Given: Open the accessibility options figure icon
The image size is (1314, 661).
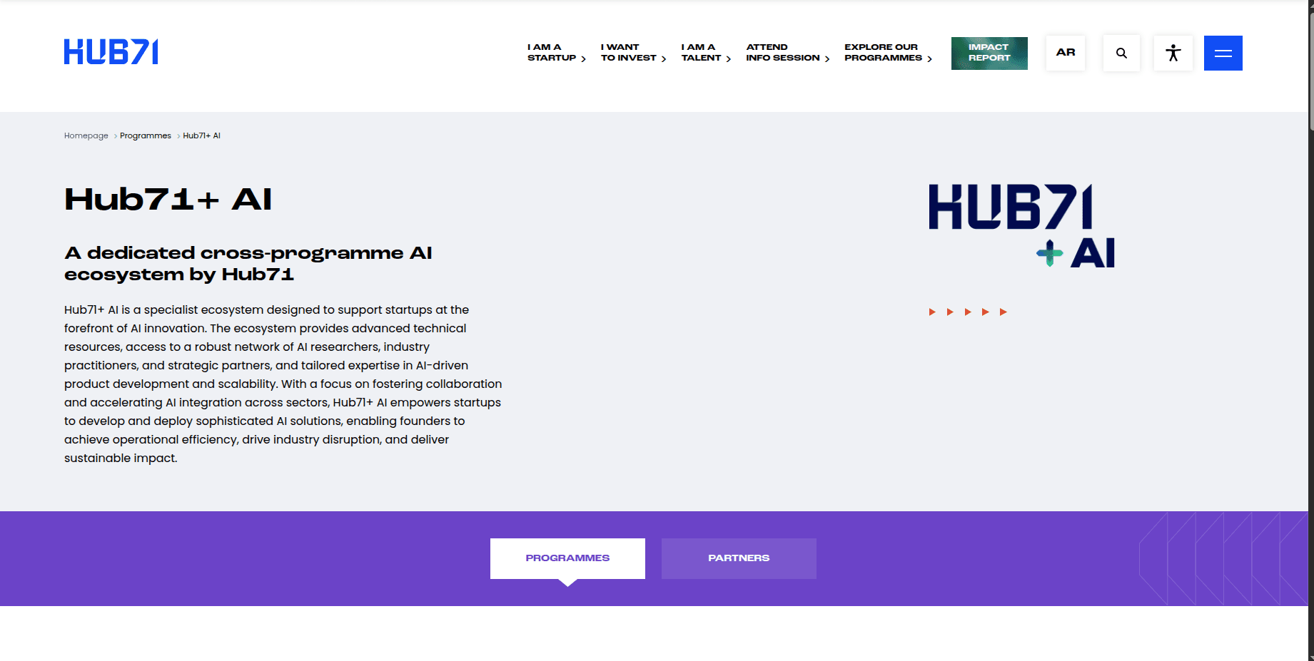Looking at the screenshot, I should click(1173, 53).
